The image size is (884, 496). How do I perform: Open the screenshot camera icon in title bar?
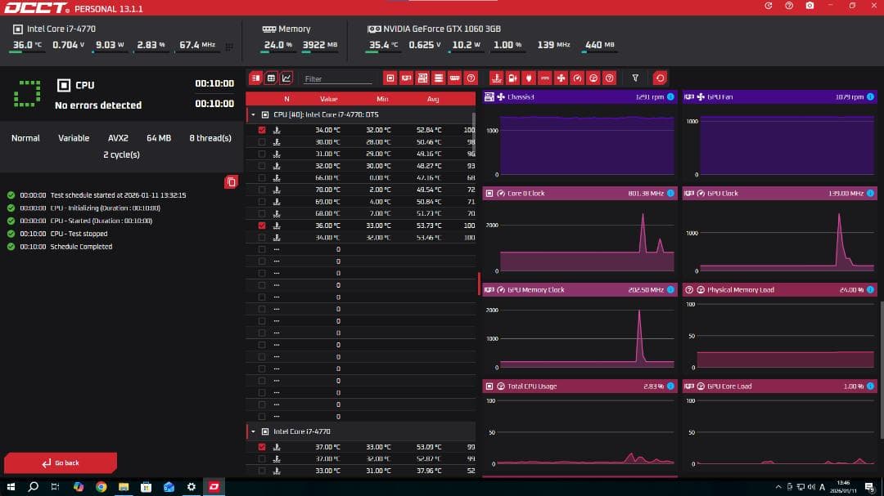pyautogui.click(x=810, y=6)
